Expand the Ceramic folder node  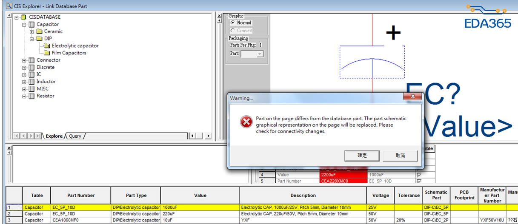pyautogui.click(x=32, y=32)
